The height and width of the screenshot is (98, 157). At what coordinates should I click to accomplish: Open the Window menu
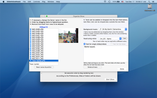(51, 2)
